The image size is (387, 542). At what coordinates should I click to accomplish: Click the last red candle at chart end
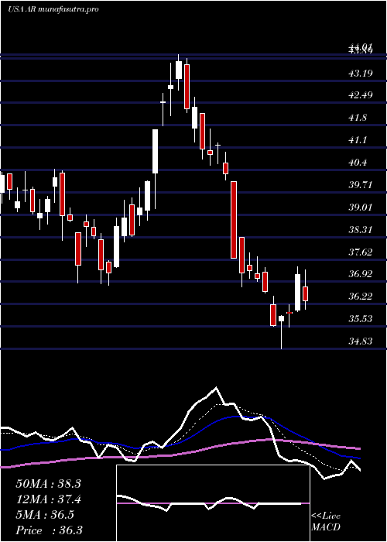point(306,293)
